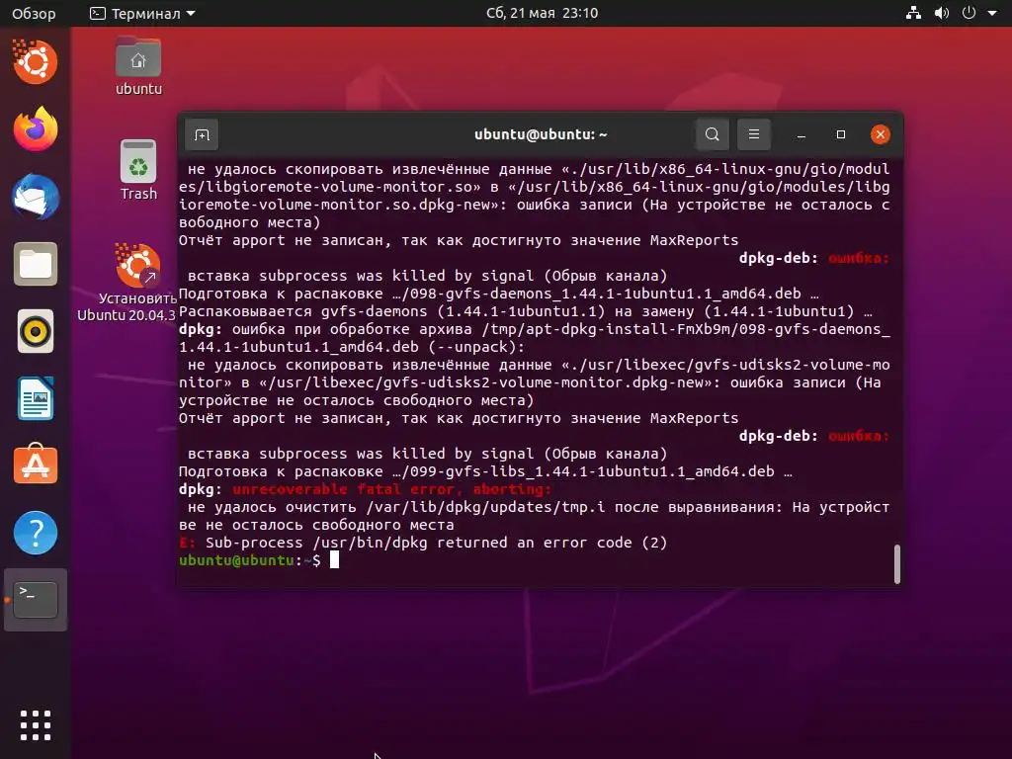Open LibreOffice Writer from the dock
Screen dimensions: 1012x759
tap(36, 398)
